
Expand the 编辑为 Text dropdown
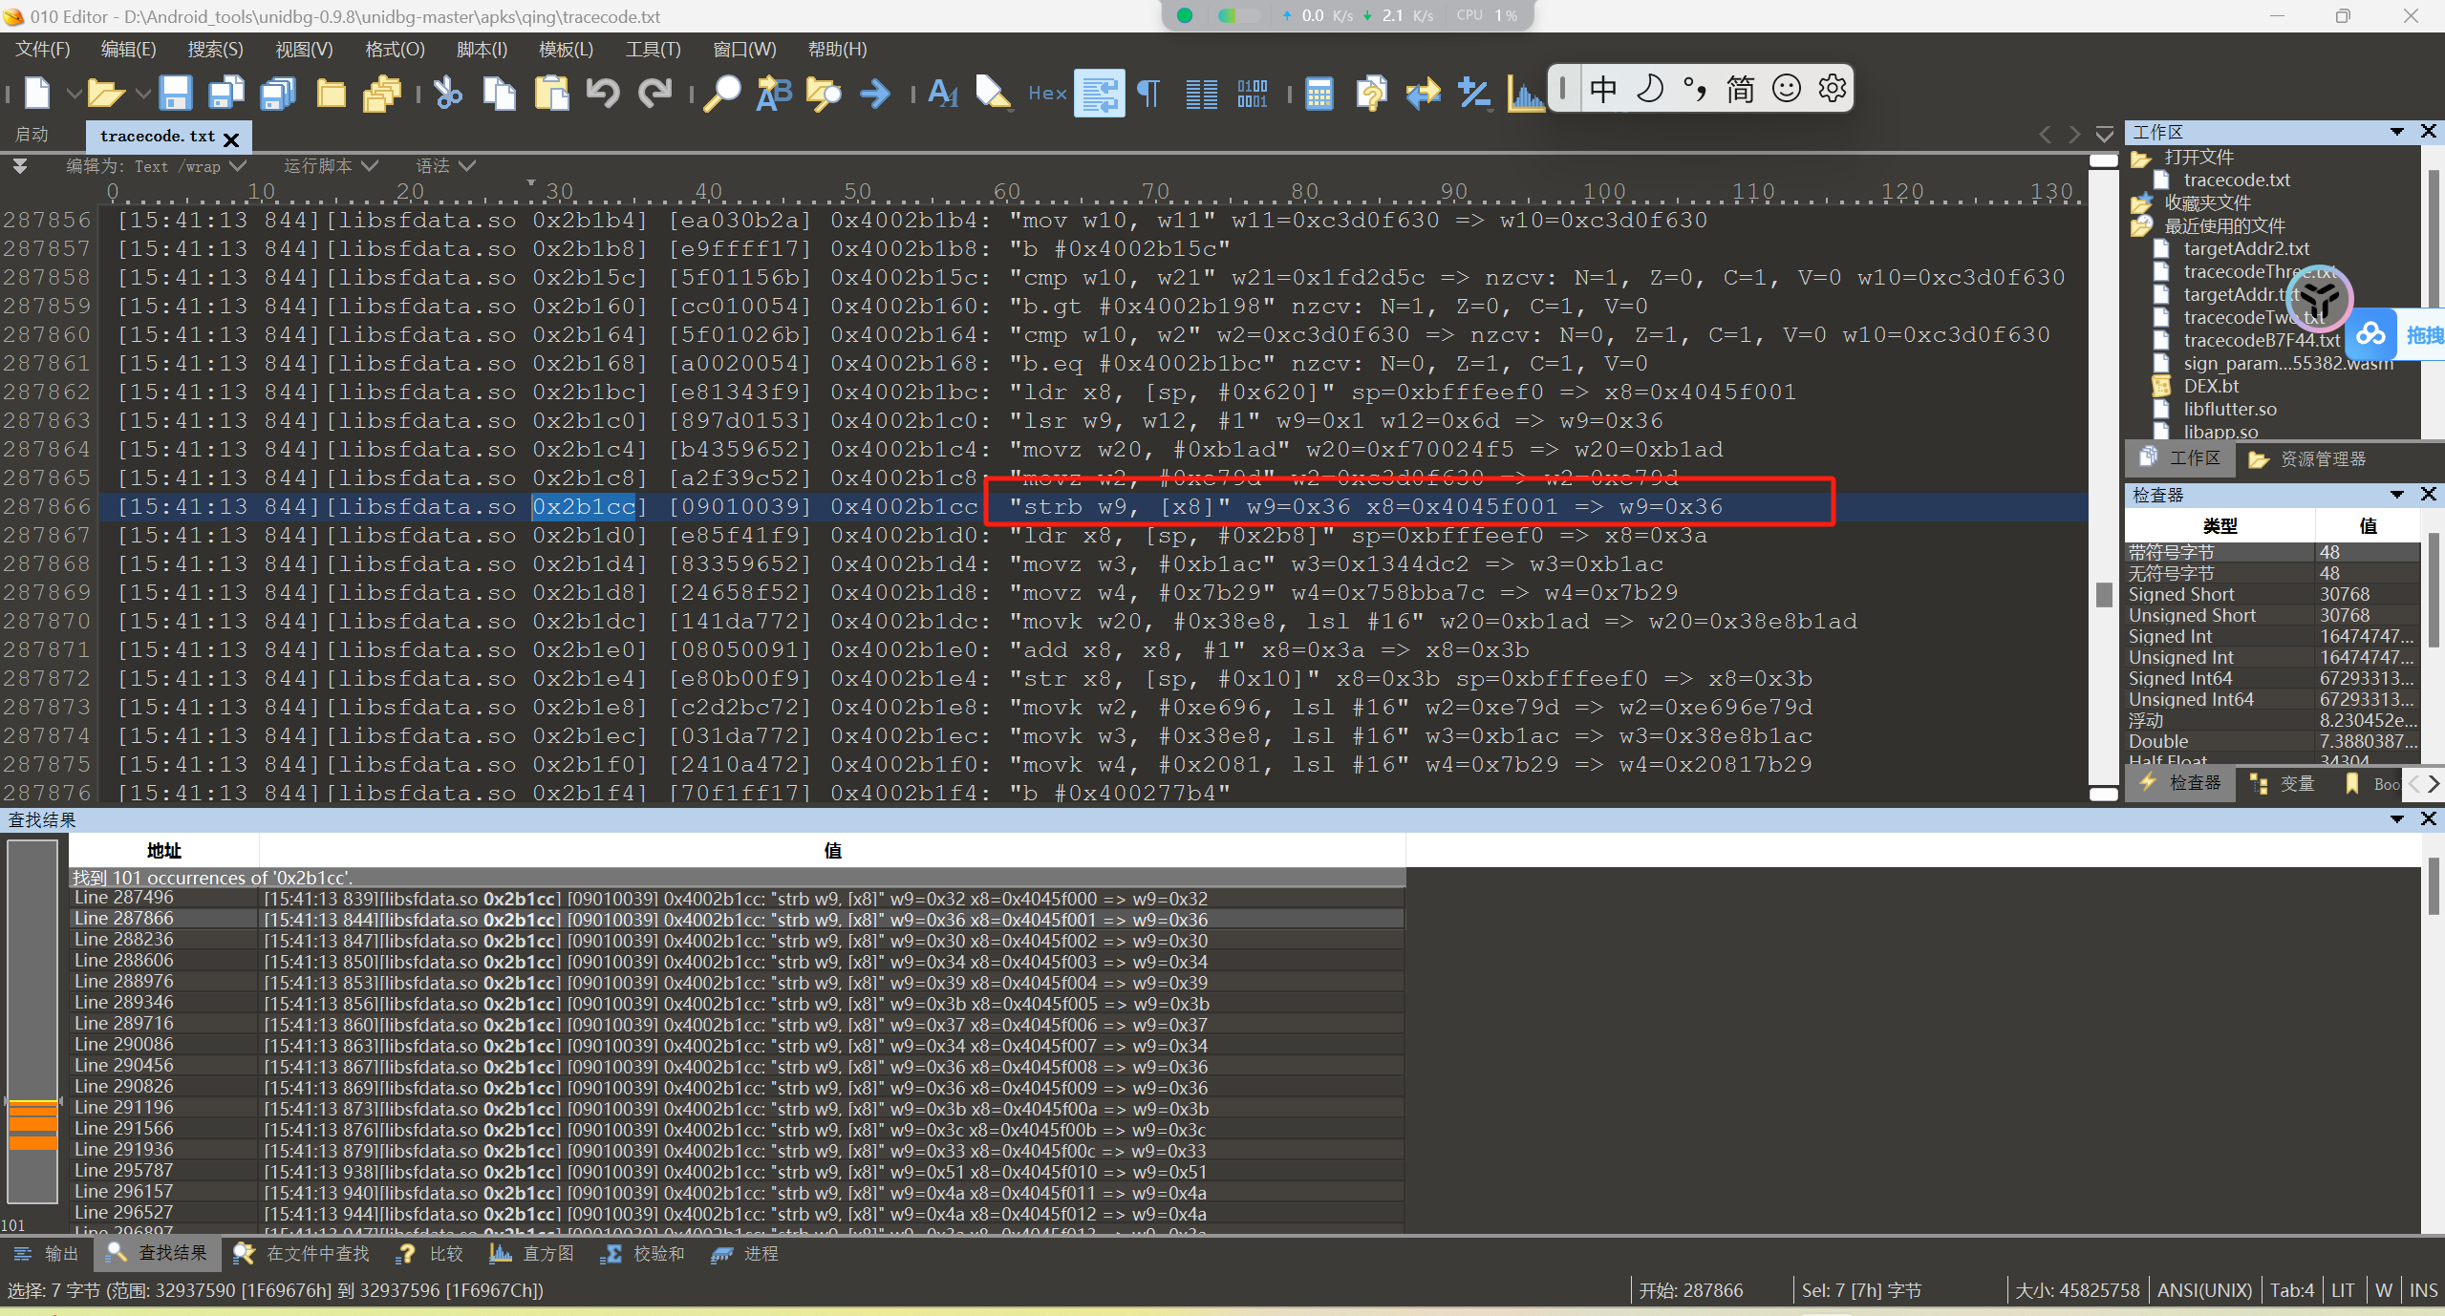pyautogui.click(x=156, y=165)
